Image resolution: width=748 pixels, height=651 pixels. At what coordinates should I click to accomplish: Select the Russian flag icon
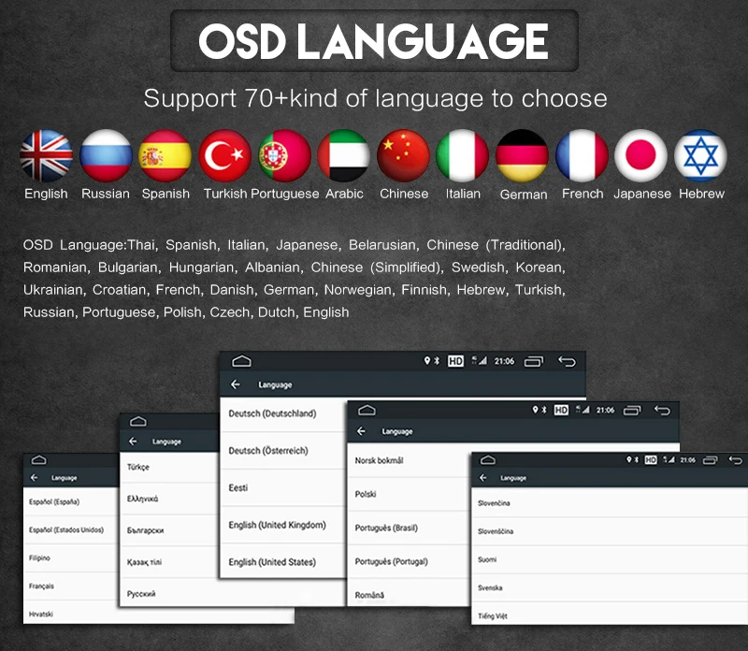[106, 155]
